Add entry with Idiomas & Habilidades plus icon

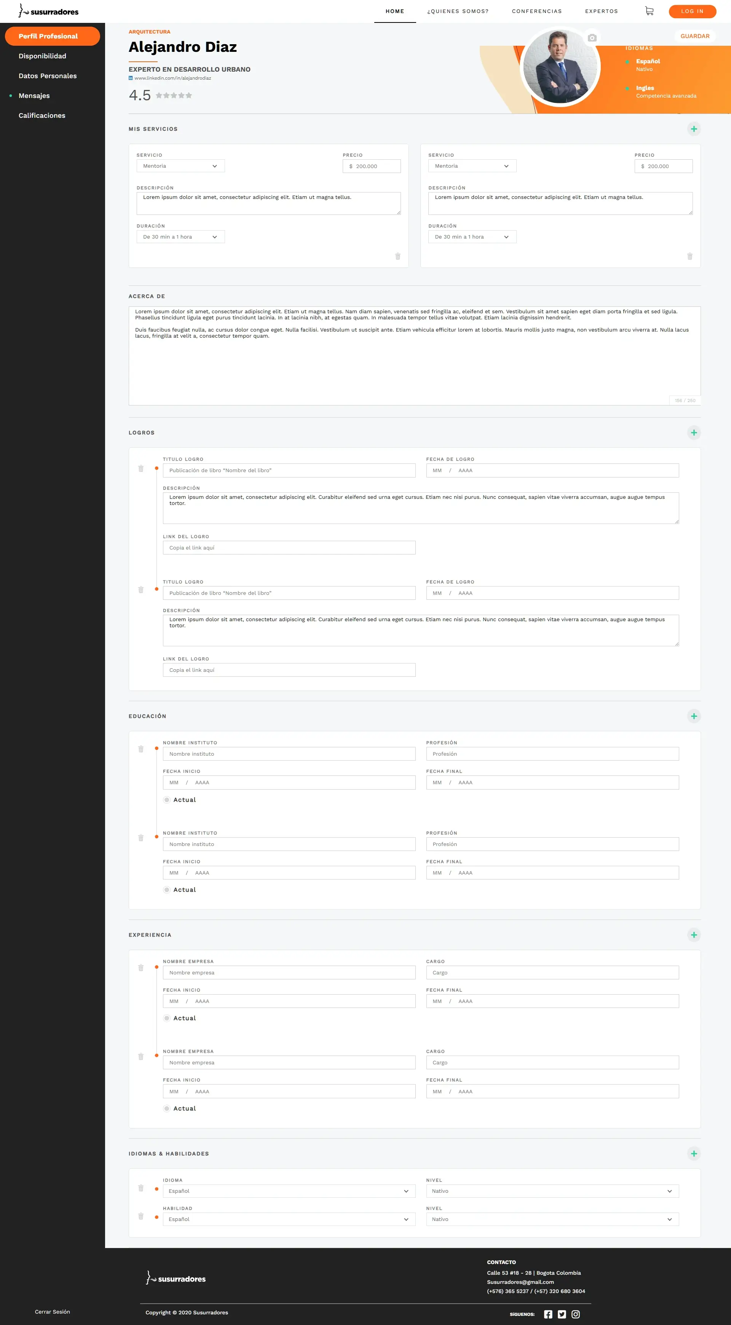694,1153
